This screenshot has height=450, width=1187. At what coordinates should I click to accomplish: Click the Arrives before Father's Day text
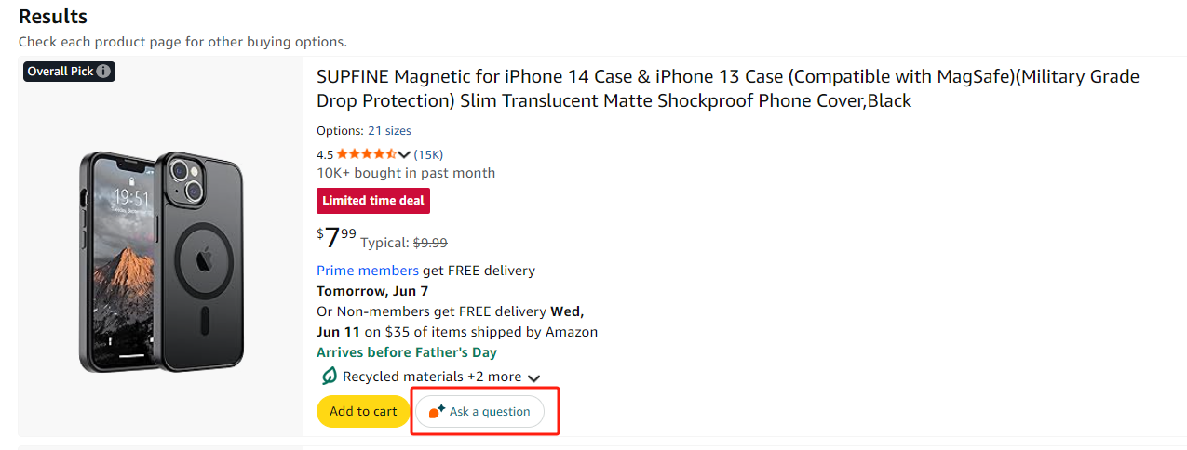(x=407, y=352)
